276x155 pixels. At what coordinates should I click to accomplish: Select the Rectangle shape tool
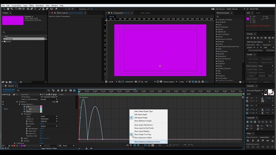(28, 9)
